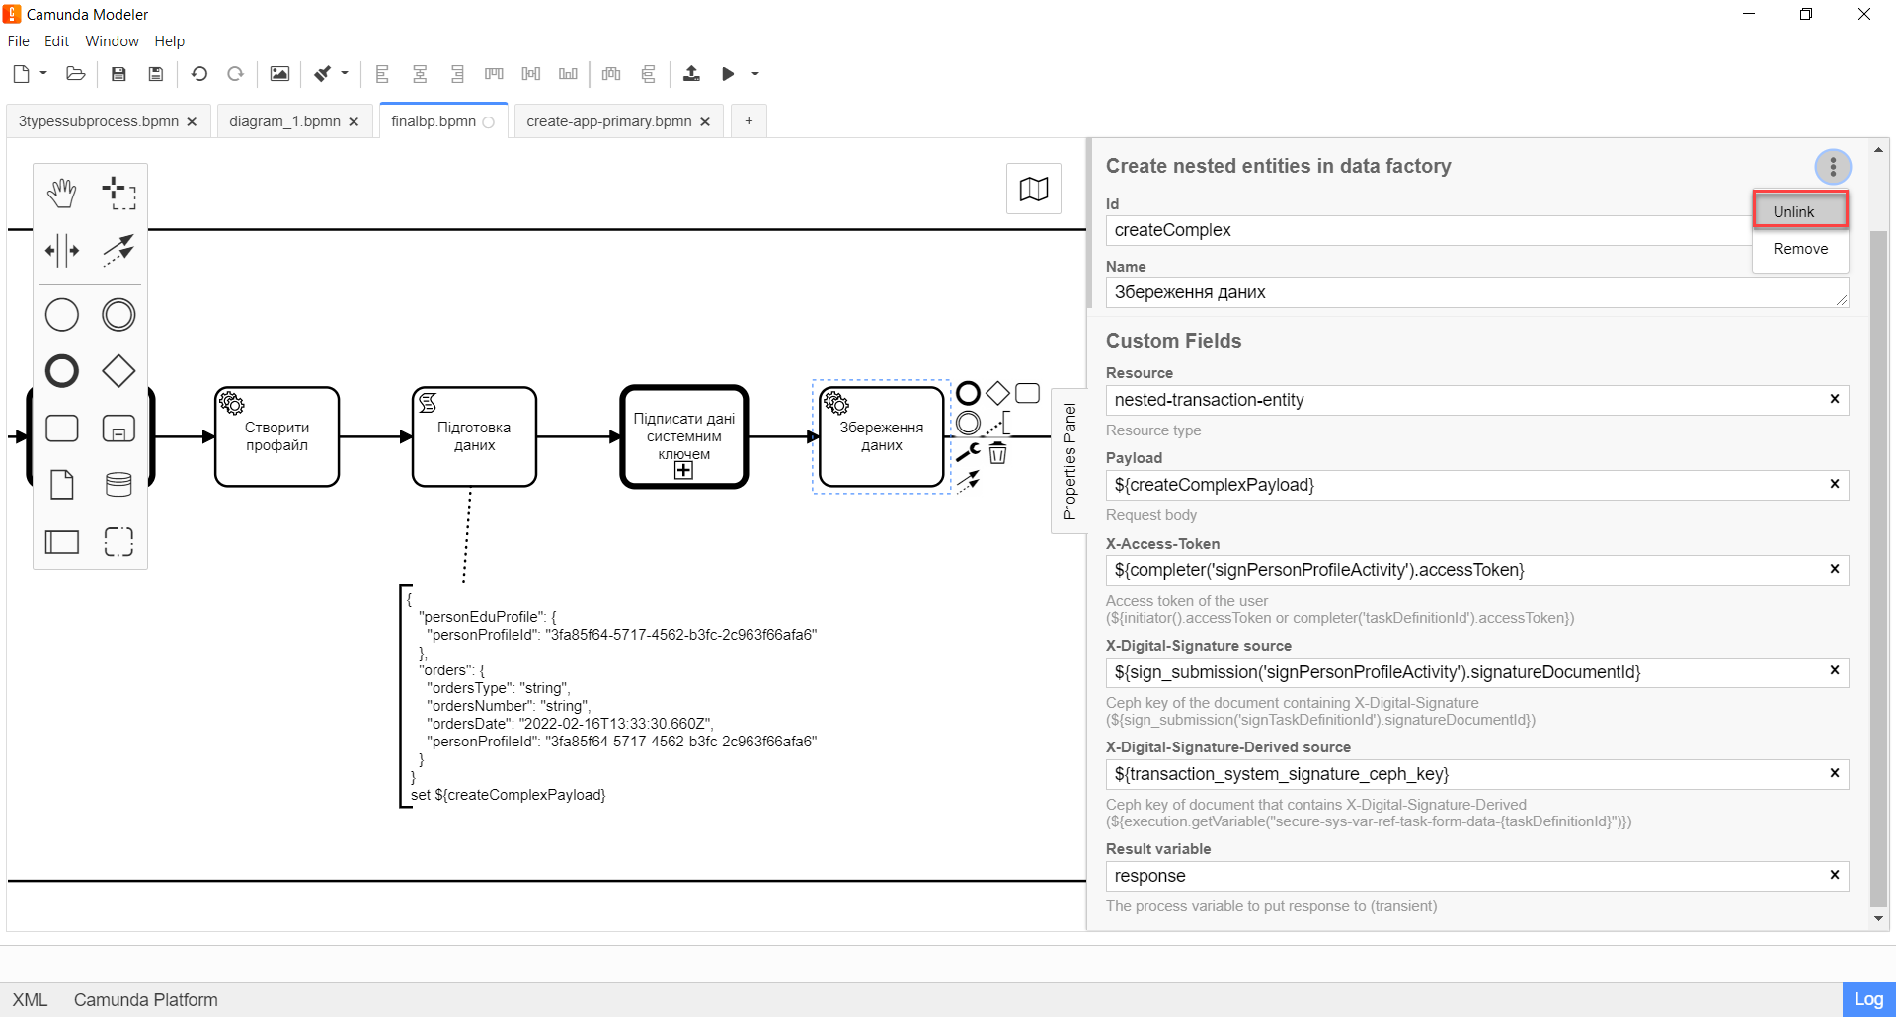Click the save diagram as icon
This screenshot has width=1896, height=1017.
(x=155, y=74)
